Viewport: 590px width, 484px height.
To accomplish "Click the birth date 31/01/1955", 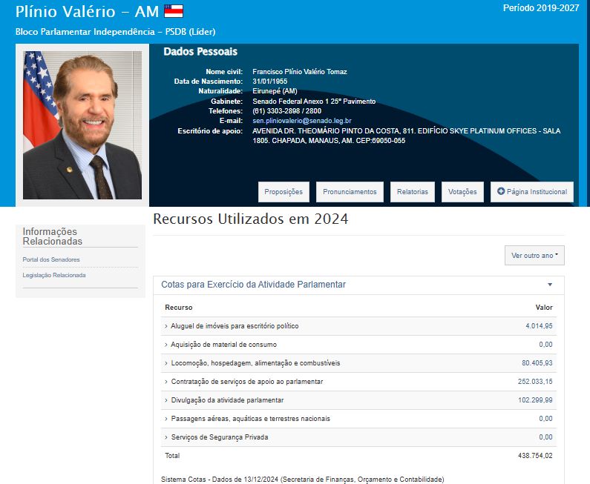I will [270, 82].
